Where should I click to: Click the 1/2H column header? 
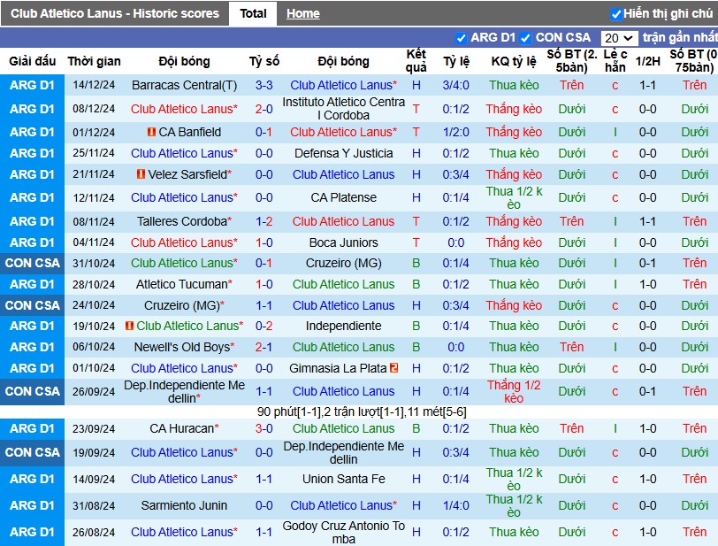pos(647,61)
